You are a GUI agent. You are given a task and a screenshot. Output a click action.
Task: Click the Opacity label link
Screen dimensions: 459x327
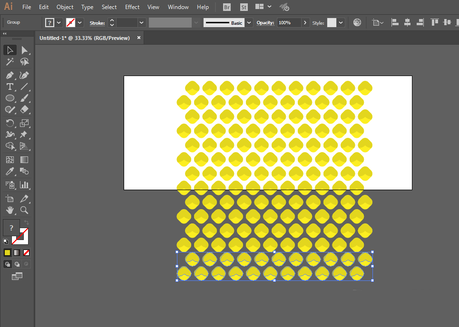coord(265,23)
